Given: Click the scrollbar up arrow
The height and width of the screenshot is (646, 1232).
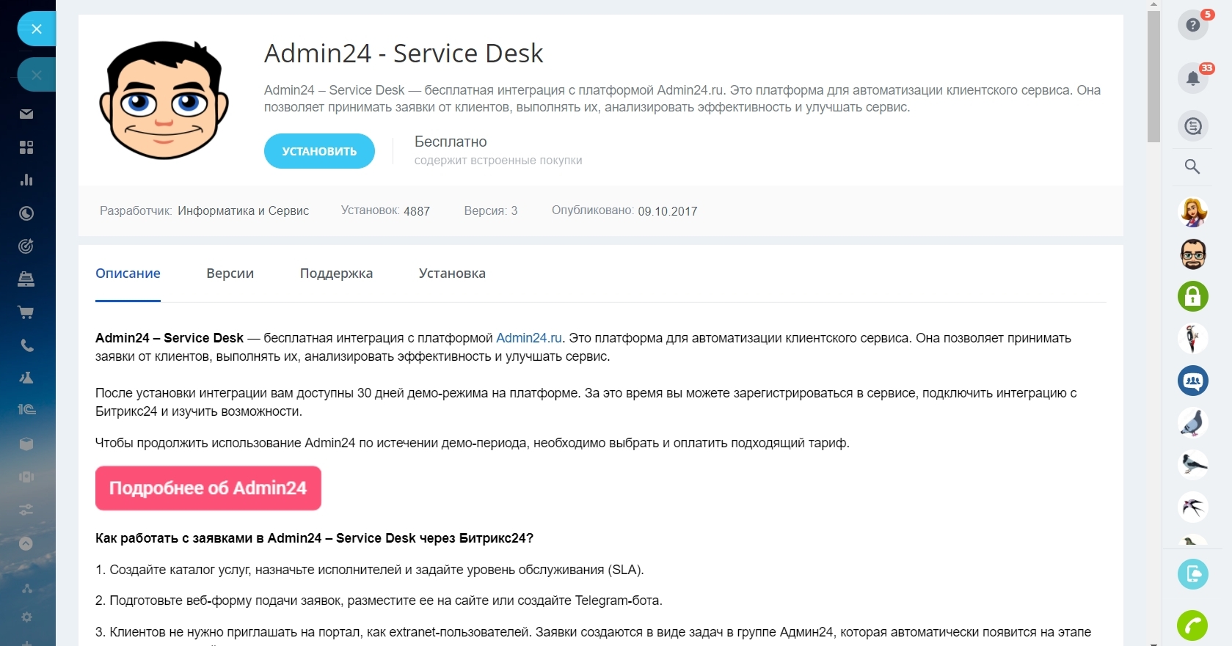Looking at the screenshot, I should 1153,4.
